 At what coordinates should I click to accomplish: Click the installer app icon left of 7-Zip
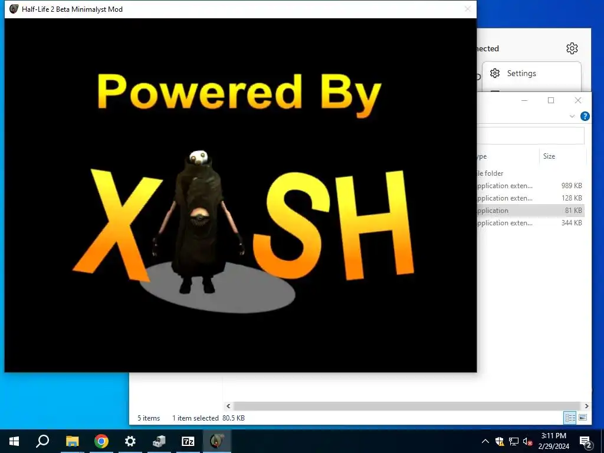pyautogui.click(x=159, y=441)
